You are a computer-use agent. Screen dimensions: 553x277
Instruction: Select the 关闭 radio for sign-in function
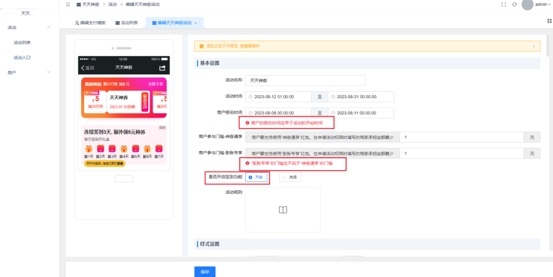[290, 177]
